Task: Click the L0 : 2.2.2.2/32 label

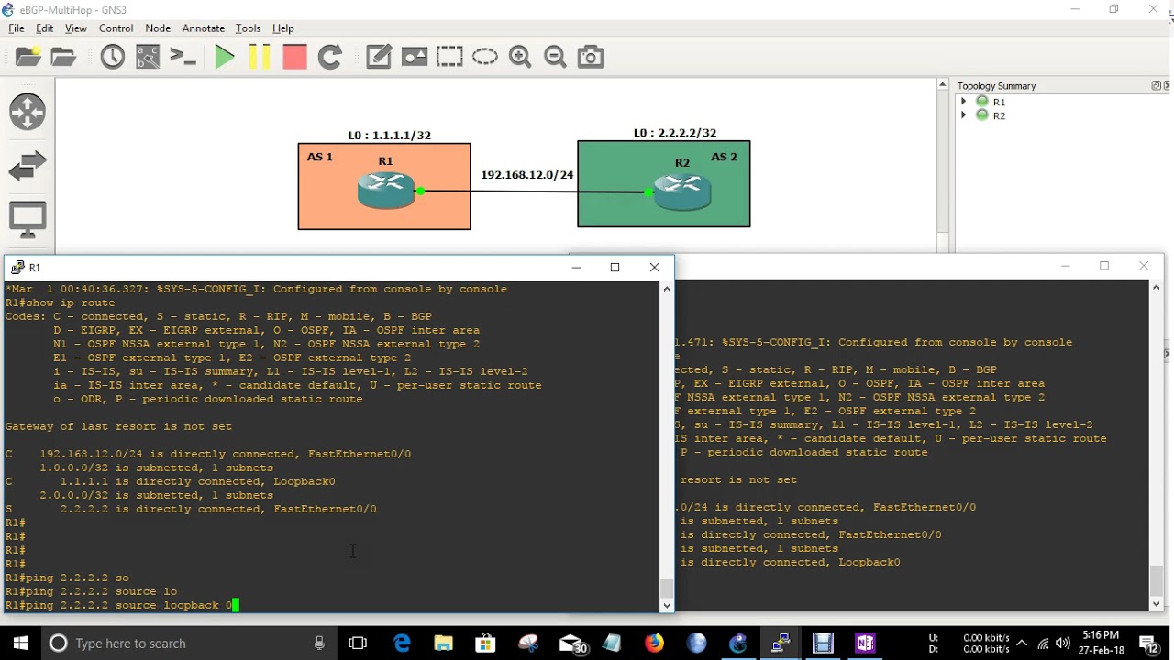Action: click(675, 133)
